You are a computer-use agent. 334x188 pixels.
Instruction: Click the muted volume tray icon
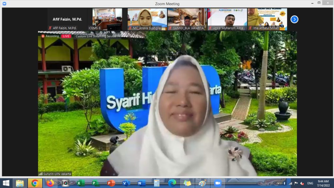[302, 183]
